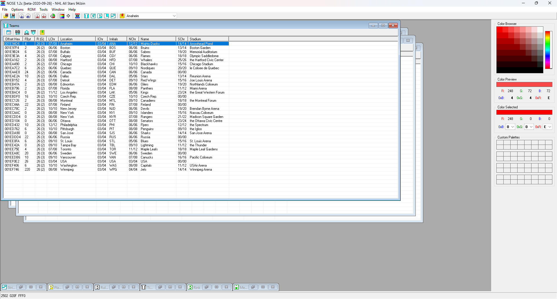The height and width of the screenshot is (299, 557).
Task: Click the crosshair target toolbar icon
Action: [x=68, y=16]
